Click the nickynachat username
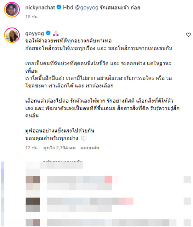The height and width of the screenshot is (227, 193). coord(40,7)
